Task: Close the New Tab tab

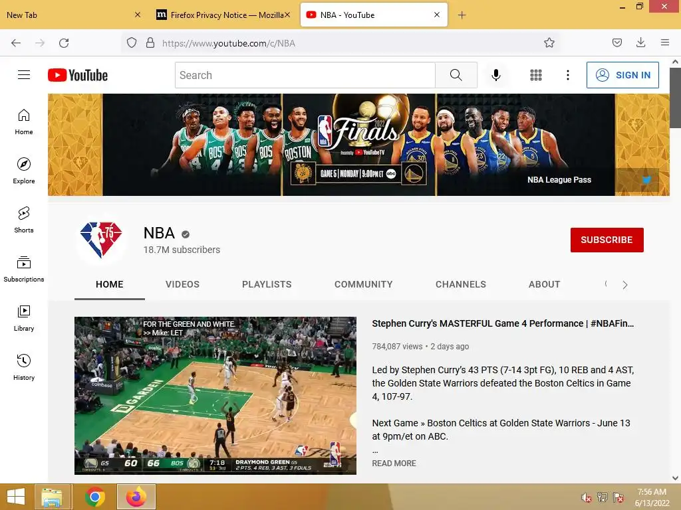Action: point(138,15)
